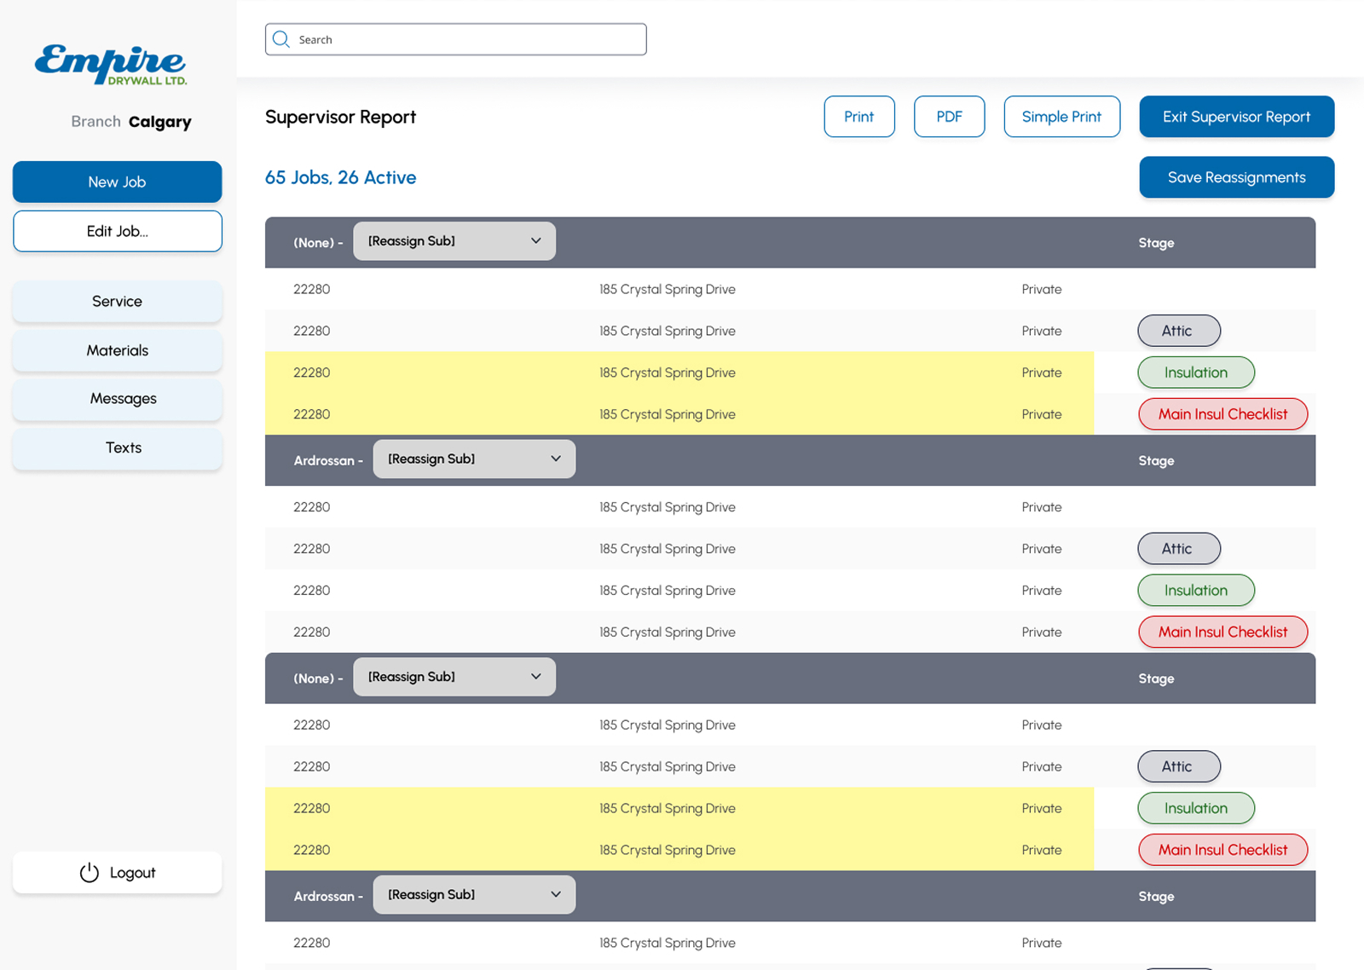View the Texts section

point(117,447)
